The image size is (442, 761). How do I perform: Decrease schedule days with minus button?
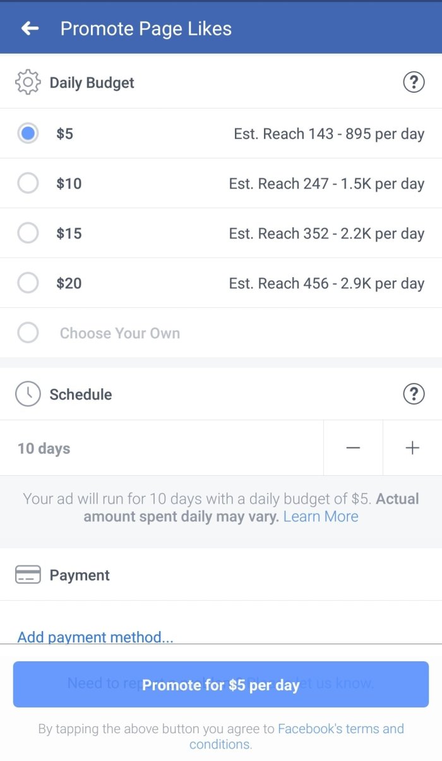coord(353,448)
